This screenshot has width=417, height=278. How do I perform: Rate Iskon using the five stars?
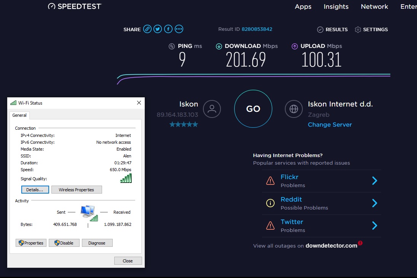184,124
